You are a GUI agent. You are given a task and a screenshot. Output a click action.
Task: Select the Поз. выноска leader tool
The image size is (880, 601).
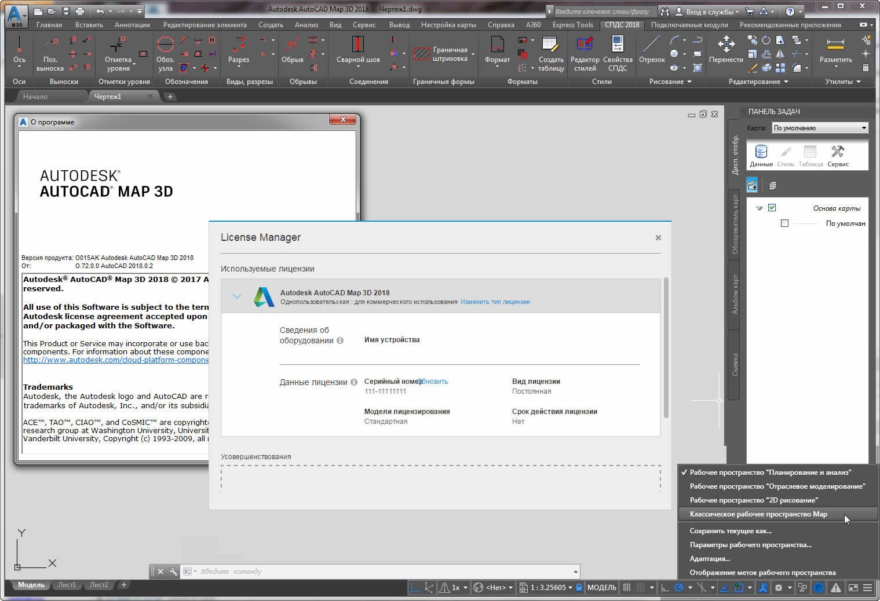tap(50, 53)
